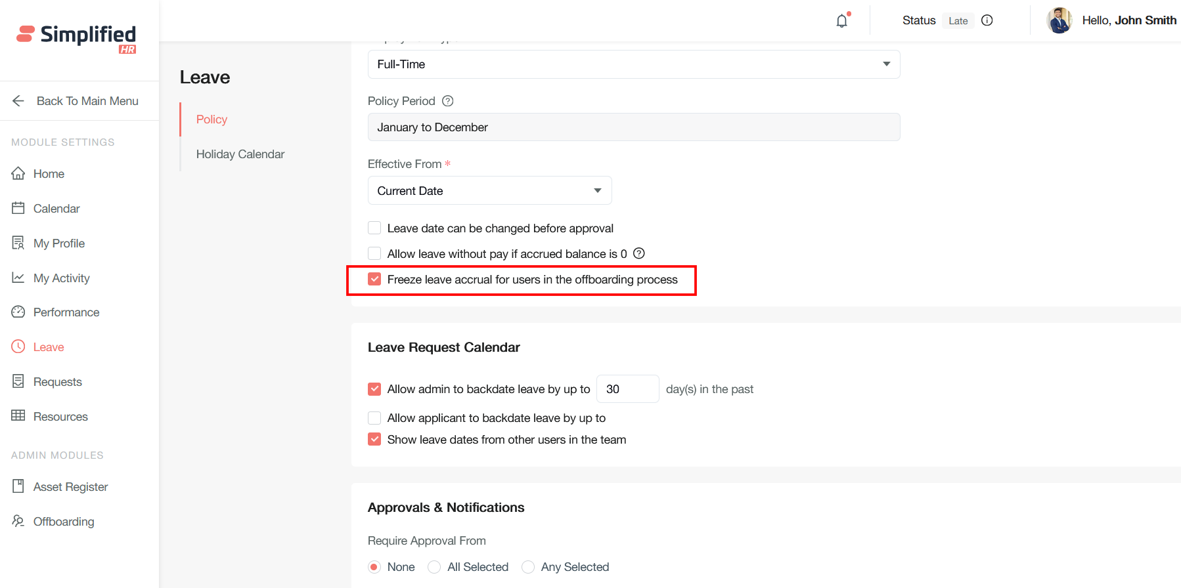
Task: Click the admin backdate days input field
Action: [627, 389]
